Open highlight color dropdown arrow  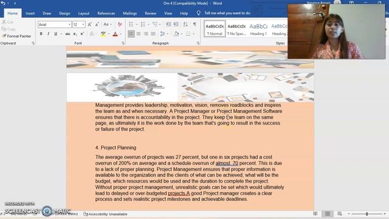pos(109,34)
